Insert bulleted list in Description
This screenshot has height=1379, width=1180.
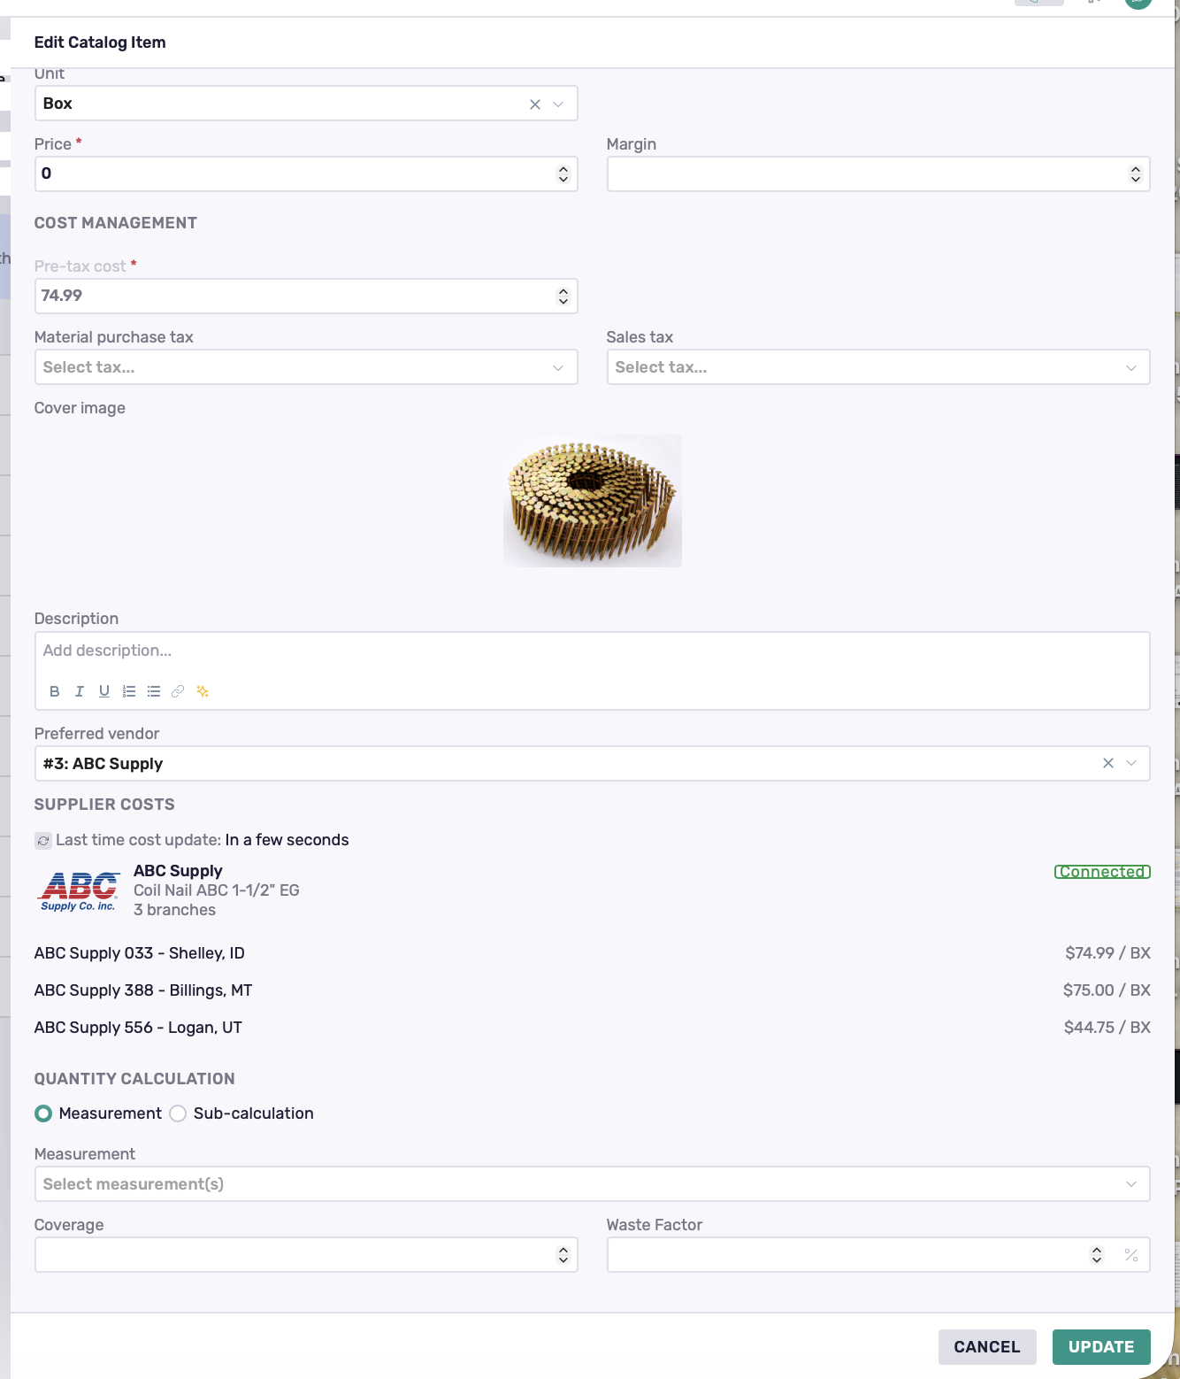pyautogui.click(x=154, y=691)
